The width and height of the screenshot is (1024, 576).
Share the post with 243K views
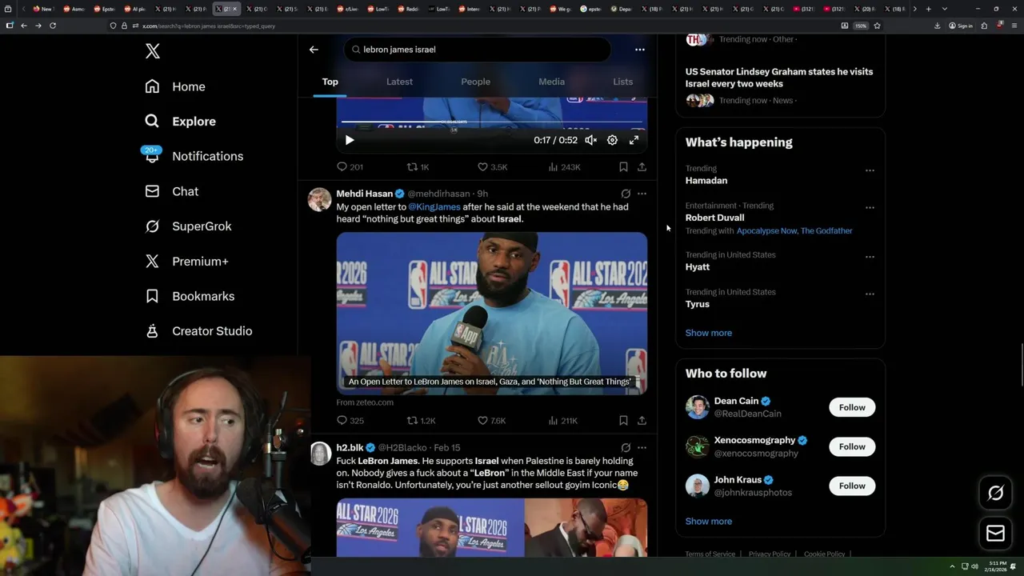(x=642, y=167)
